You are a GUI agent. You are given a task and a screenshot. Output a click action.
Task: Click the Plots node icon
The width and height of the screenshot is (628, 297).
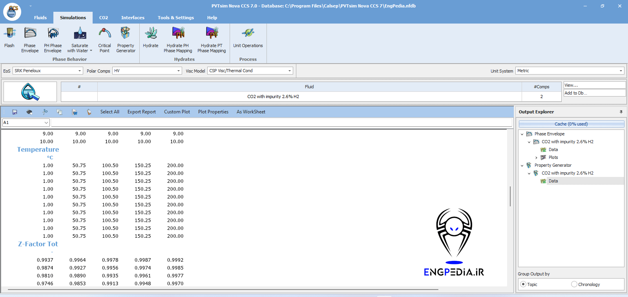544,157
